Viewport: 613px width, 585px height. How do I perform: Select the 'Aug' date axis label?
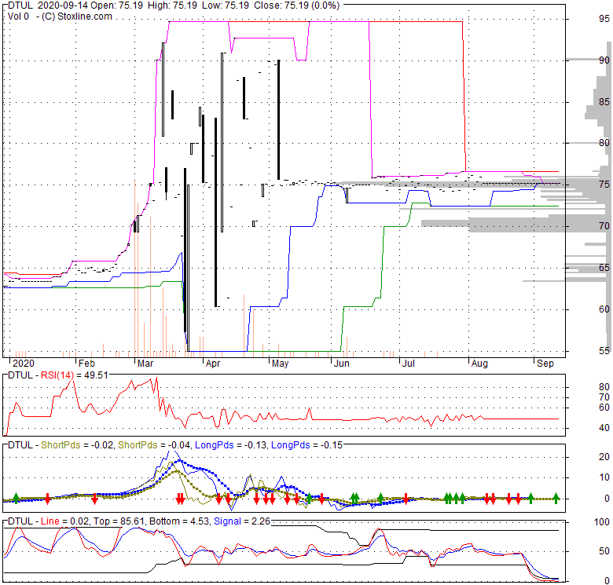point(479,364)
